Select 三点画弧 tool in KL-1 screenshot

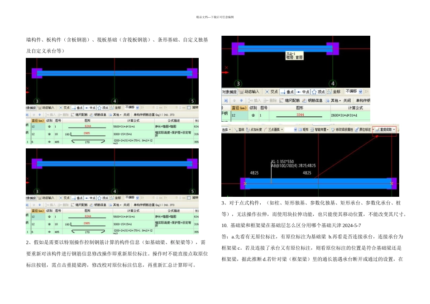click(272, 130)
